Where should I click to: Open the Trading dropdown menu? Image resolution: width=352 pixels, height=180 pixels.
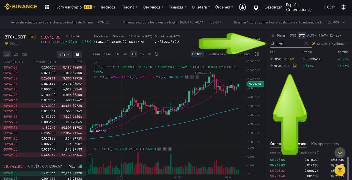coord(130,7)
